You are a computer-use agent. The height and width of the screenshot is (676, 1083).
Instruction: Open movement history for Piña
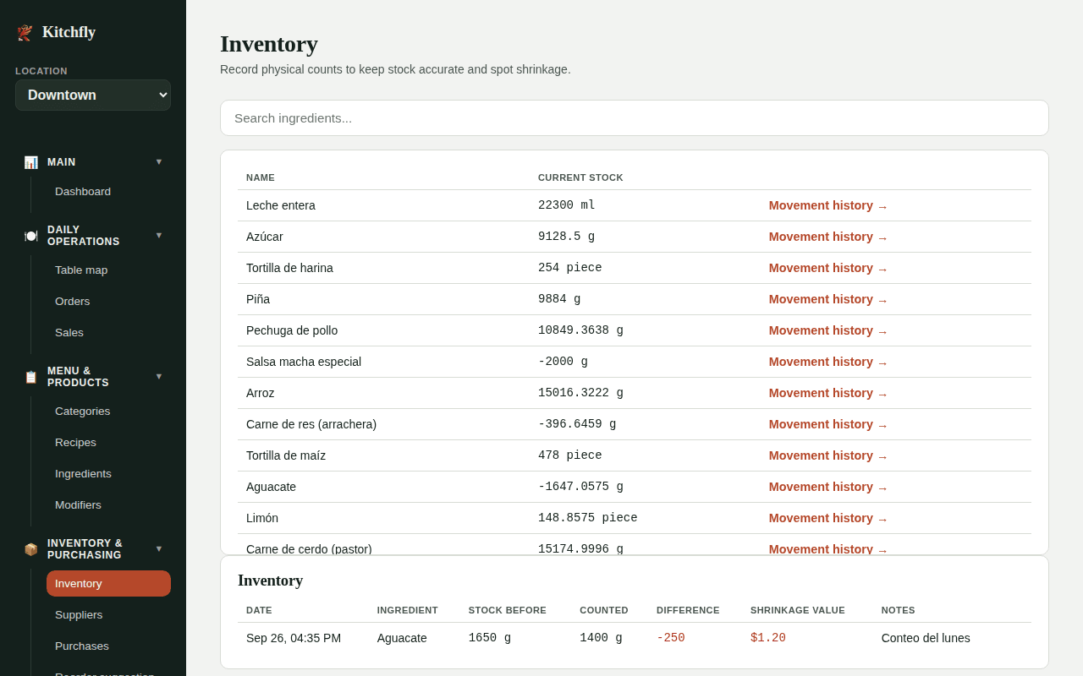(828, 299)
